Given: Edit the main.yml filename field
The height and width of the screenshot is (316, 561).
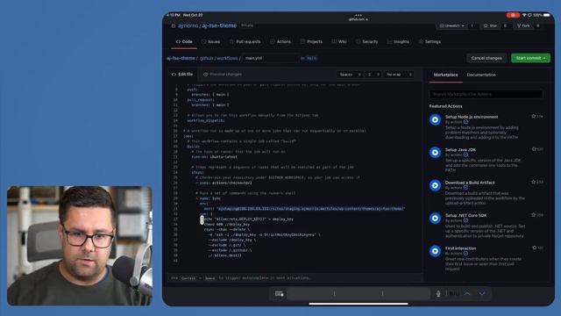Looking at the screenshot, I should pos(270,58).
